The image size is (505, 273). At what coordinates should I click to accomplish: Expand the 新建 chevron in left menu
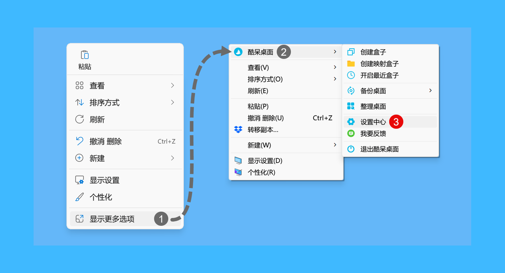pyautogui.click(x=172, y=158)
